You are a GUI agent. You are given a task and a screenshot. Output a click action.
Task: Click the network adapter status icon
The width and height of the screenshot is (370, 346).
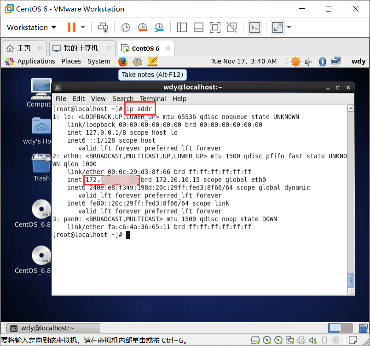click(x=290, y=340)
